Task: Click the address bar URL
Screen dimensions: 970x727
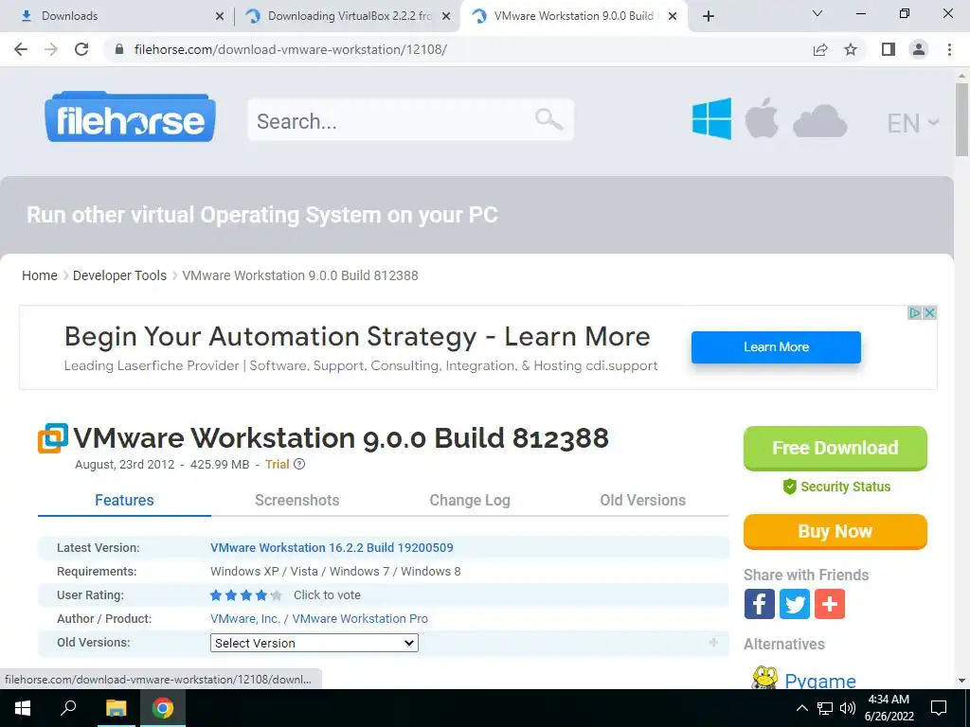Action: pyautogui.click(x=290, y=49)
